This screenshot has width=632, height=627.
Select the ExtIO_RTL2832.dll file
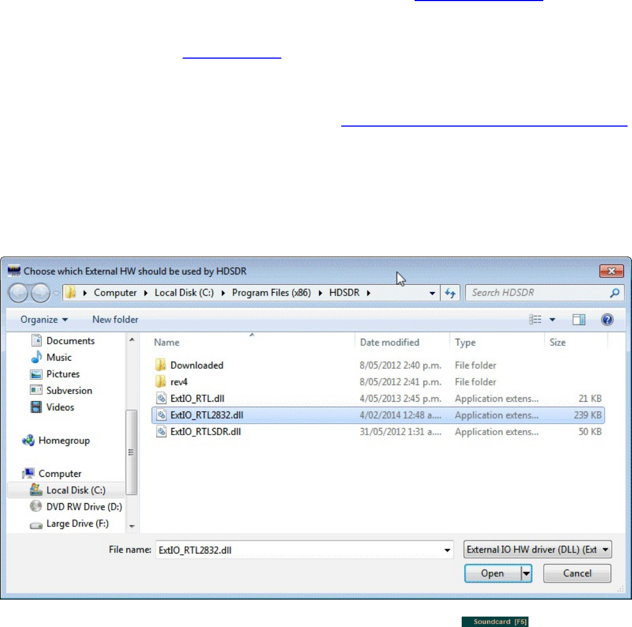point(378,415)
